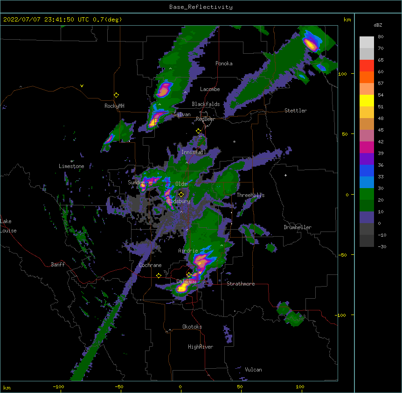The image size is (402, 393).
Task: Select the magenta legend band between 42 and 39
Action: click(x=367, y=147)
